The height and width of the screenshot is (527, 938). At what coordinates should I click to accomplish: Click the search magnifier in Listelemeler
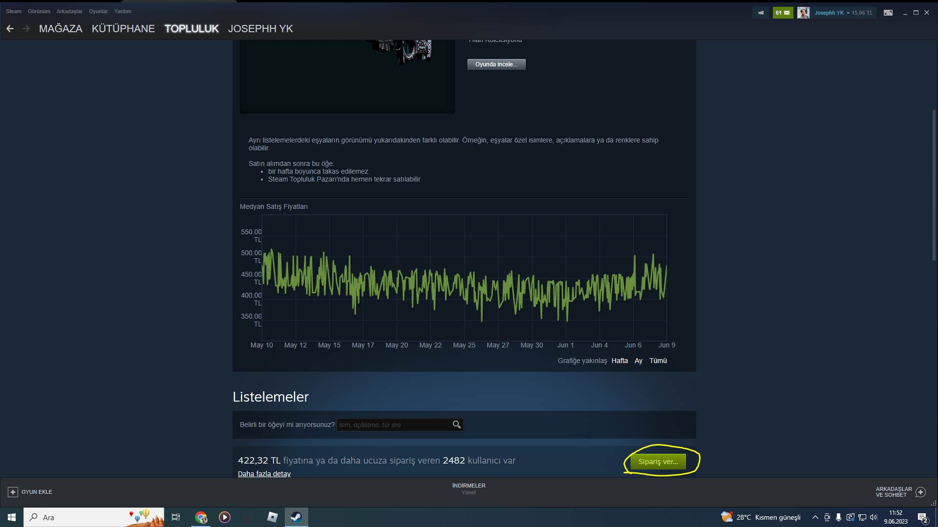coord(456,425)
